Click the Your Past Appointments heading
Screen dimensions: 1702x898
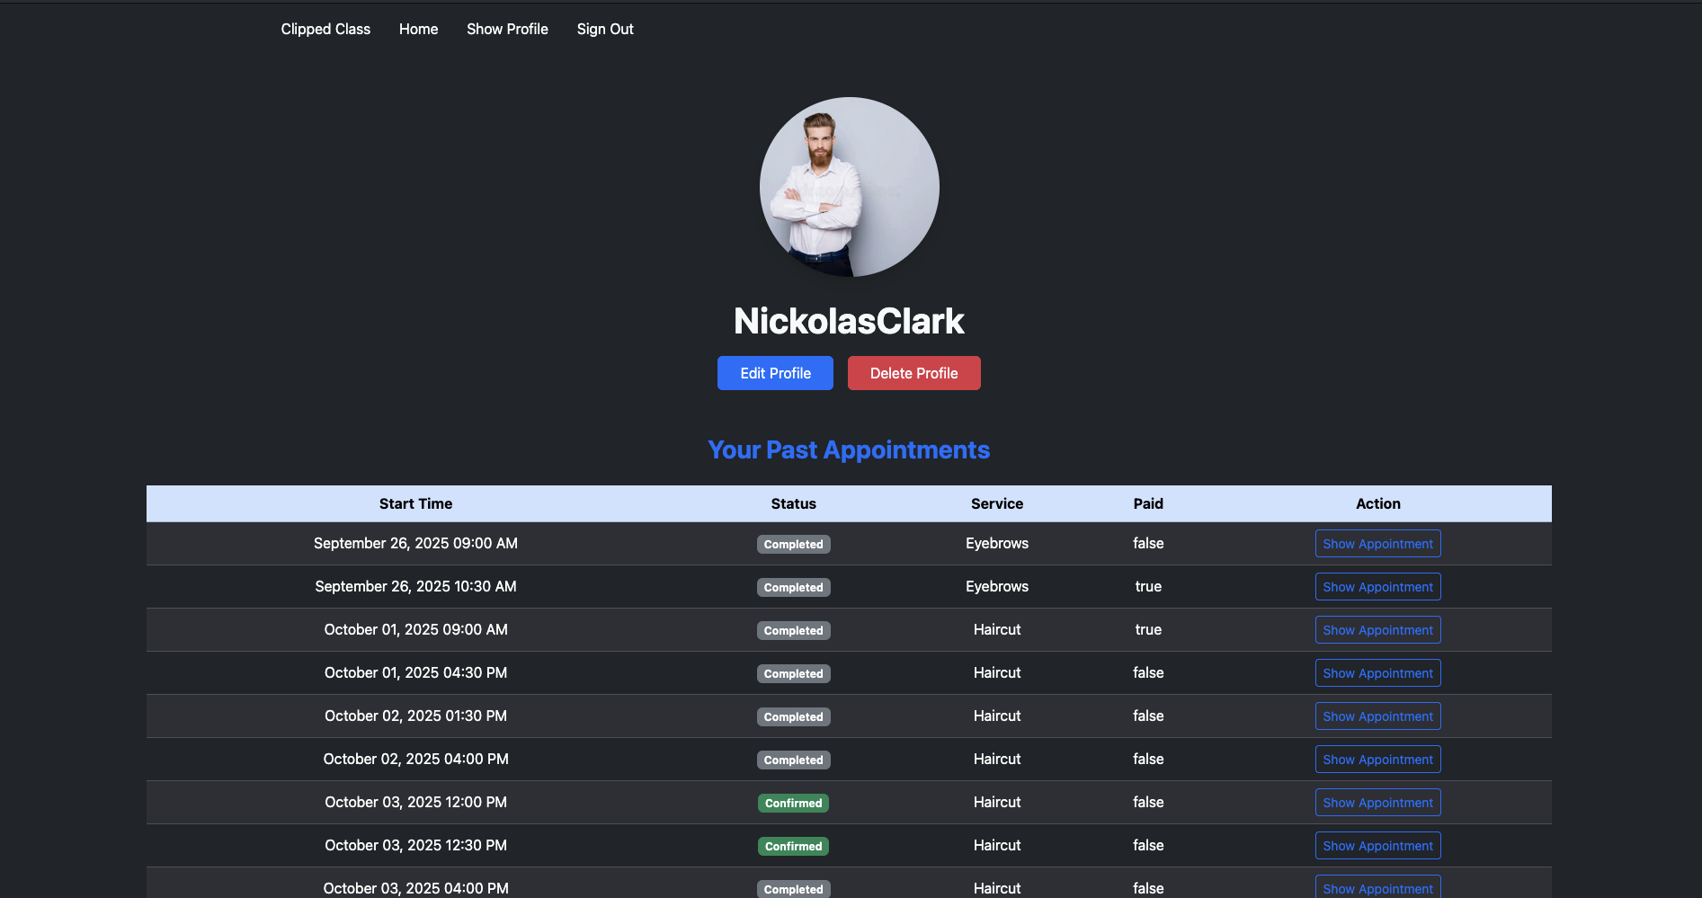pos(849,449)
